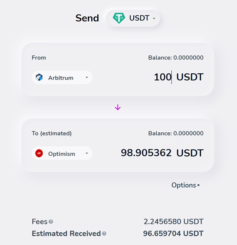Image resolution: width=237 pixels, height=245 pixels.
Task: Expand the Arbitrum source network dropdown arrow
Action: point(87,78)
